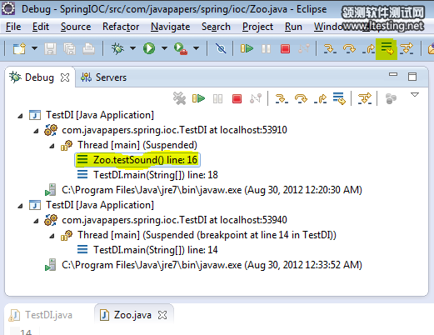
Task: Click Disconnect in the Debug view toolbar
Action: tap(256, 98)
